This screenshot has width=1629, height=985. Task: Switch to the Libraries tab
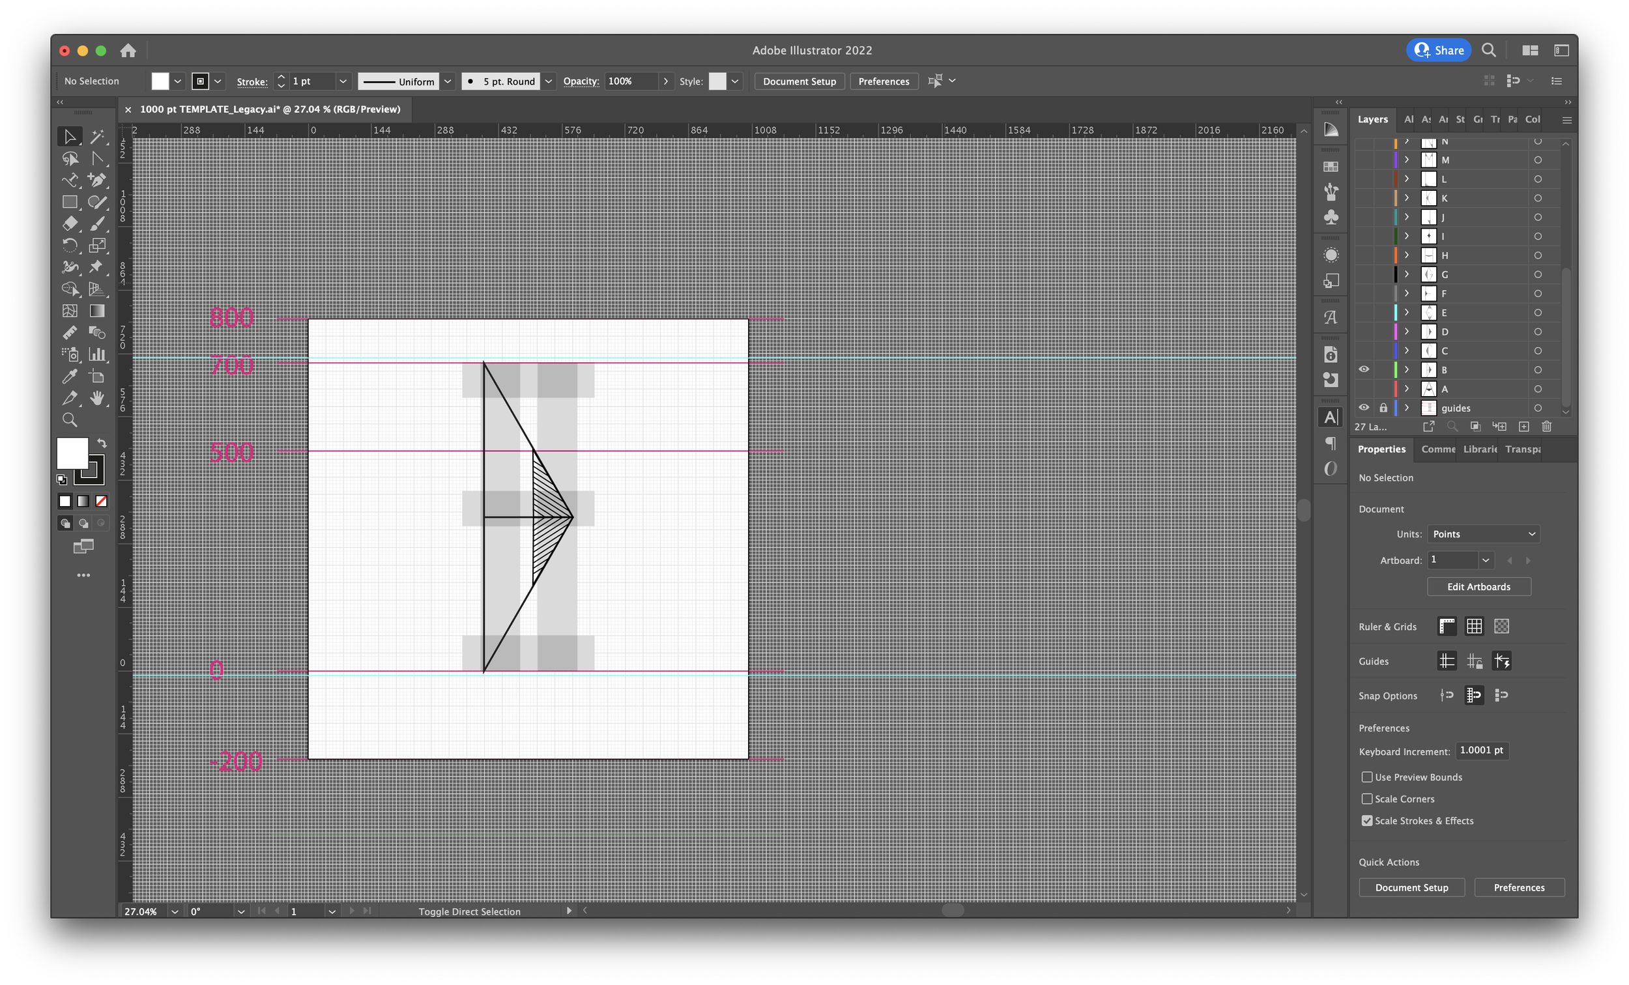[1480, 449]
